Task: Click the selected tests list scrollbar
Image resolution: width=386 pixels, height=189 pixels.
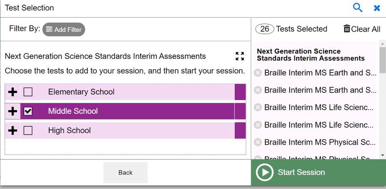Action: coord(382,100)
